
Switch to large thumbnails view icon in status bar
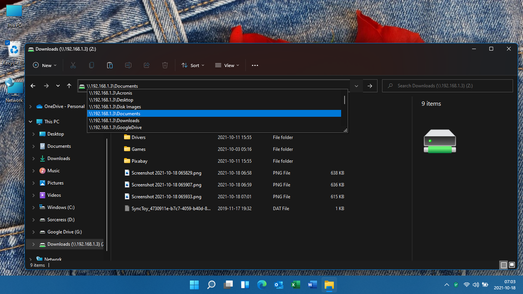click(511, 265)
